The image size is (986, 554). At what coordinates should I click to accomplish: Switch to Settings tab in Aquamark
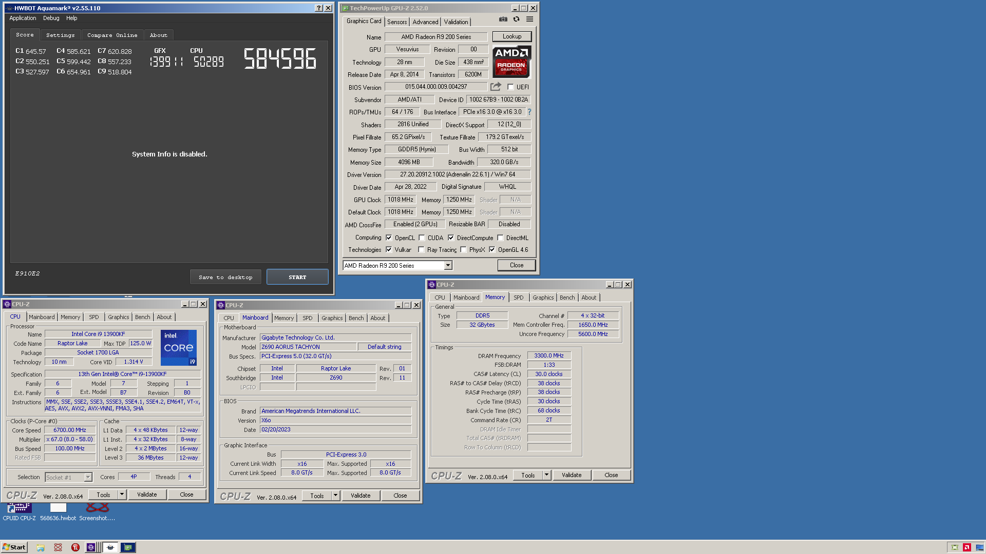coord(60,35)
